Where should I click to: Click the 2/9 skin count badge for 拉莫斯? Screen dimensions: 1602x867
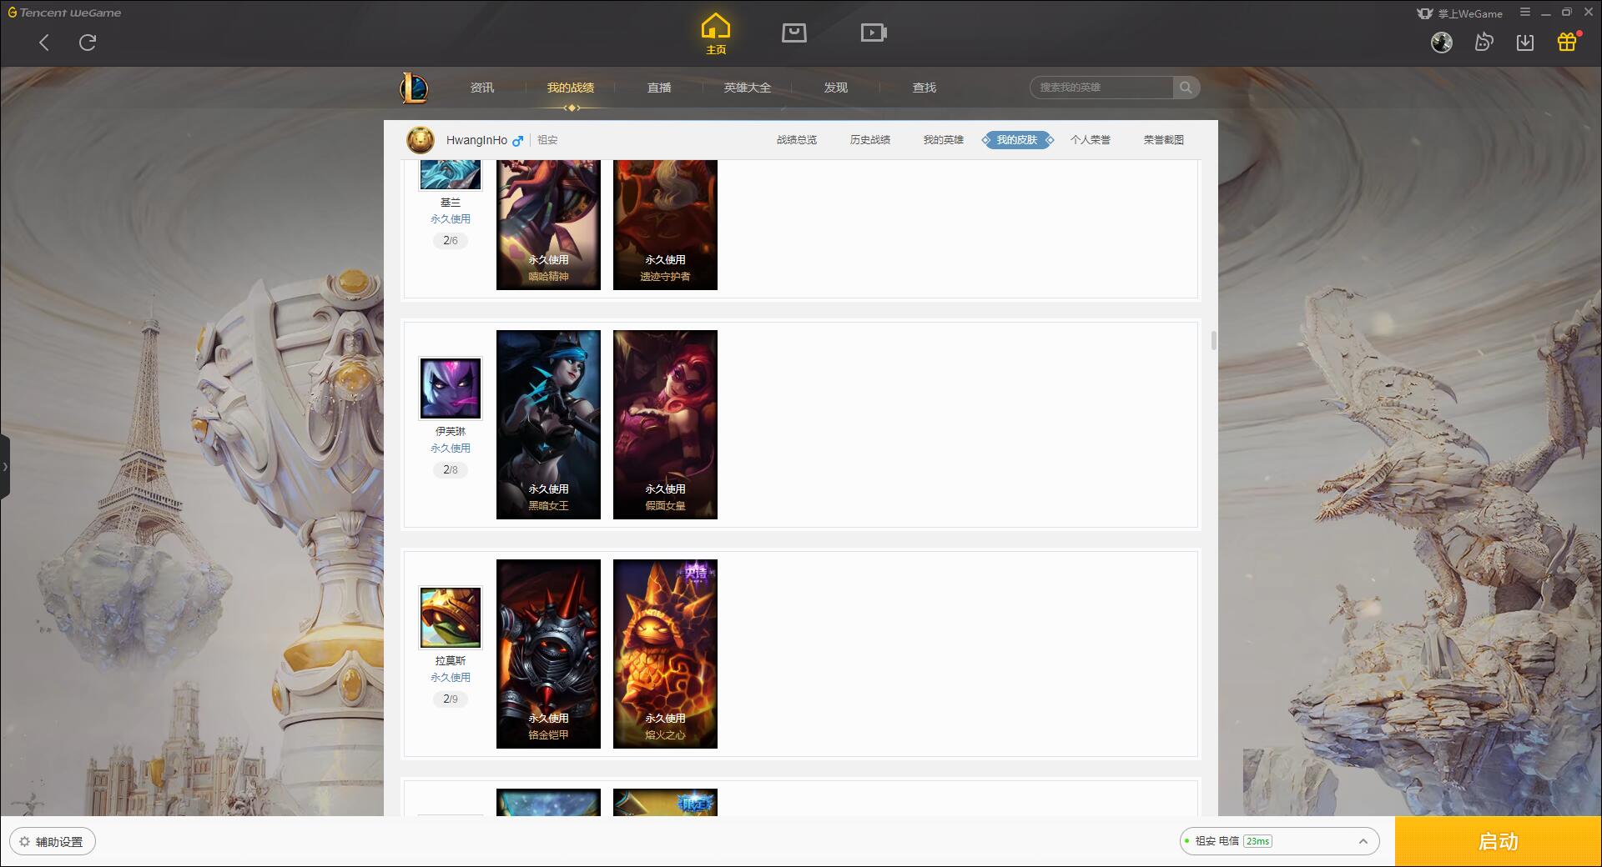[451, 699]
